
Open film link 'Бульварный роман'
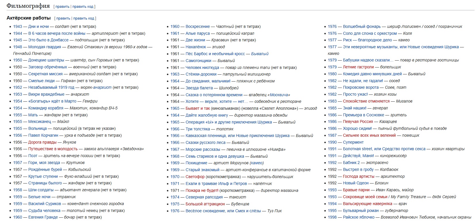(x=361, y=211)
